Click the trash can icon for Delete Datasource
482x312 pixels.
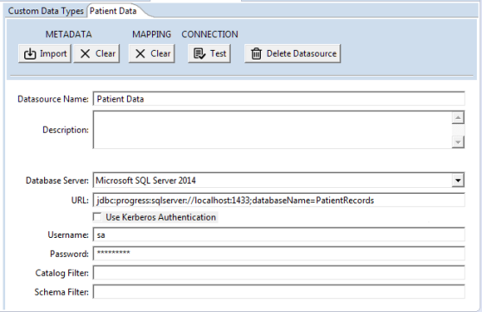tap(256, 53)
